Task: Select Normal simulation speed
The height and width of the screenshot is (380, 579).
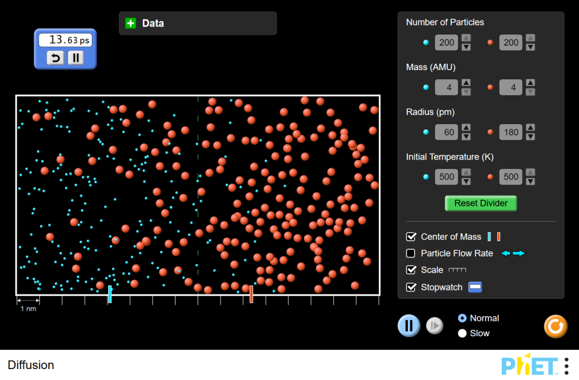Action: pyautogui.click(x=462, y=318)
